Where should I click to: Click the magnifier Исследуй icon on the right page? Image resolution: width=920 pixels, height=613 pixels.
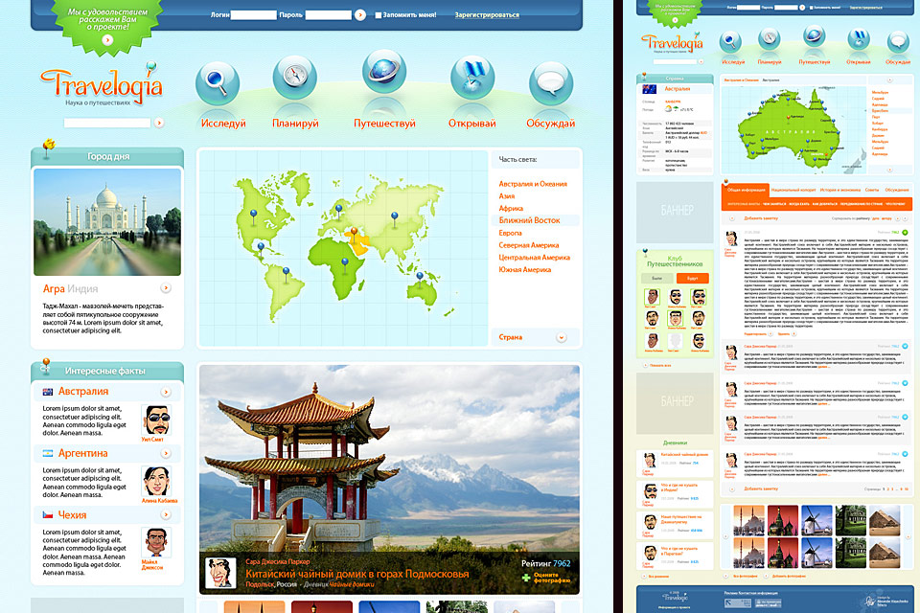tap(730, 42)
